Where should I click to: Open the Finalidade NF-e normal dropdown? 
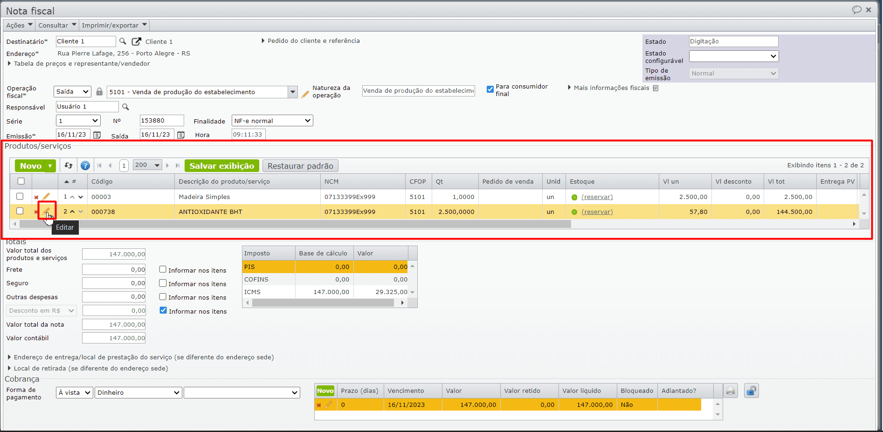coord(272,121)
